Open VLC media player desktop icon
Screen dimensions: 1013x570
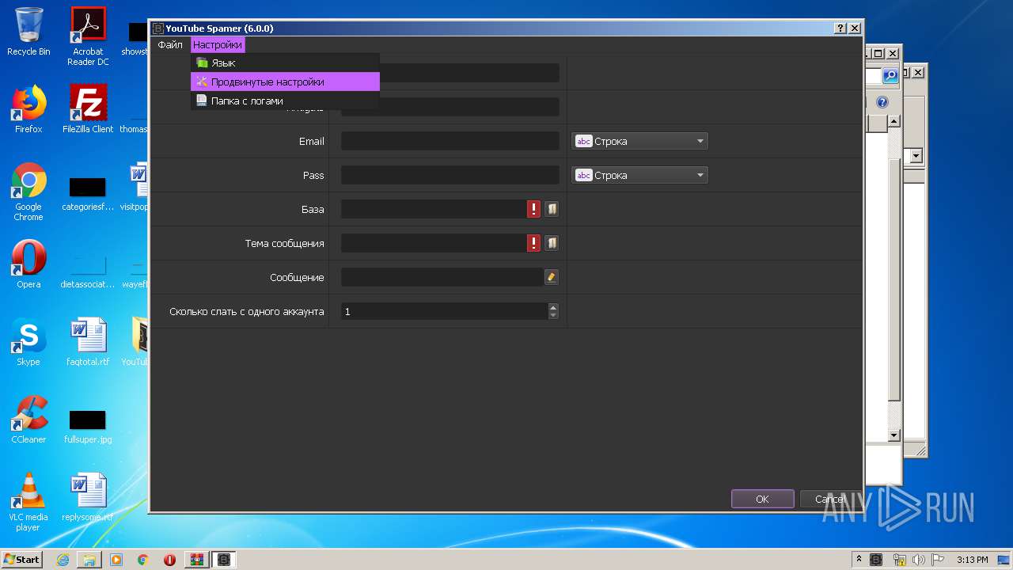pos(28,502)
